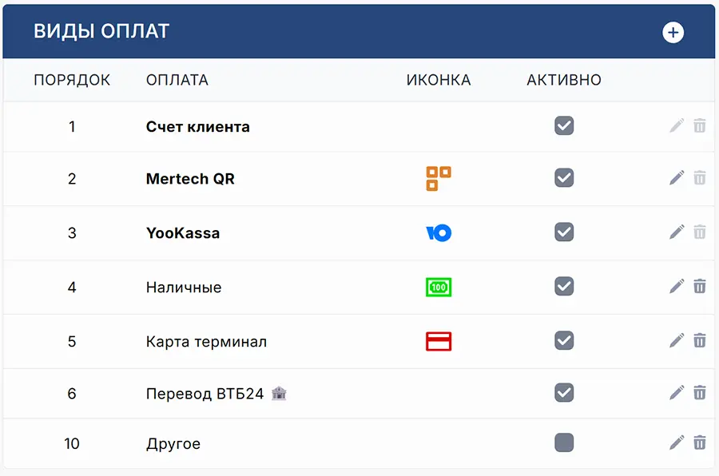Toggle the Mertech QR active state

pyautogui.click(x=564, y=179)
